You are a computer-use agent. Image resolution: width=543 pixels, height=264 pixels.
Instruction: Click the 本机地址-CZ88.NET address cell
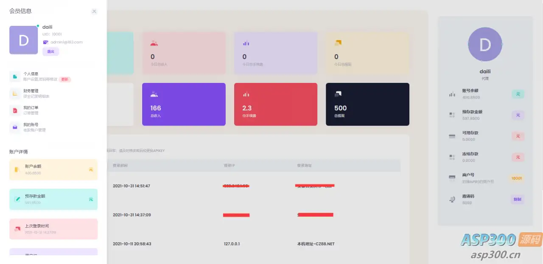pyautogui.click(x=316, y=244)
